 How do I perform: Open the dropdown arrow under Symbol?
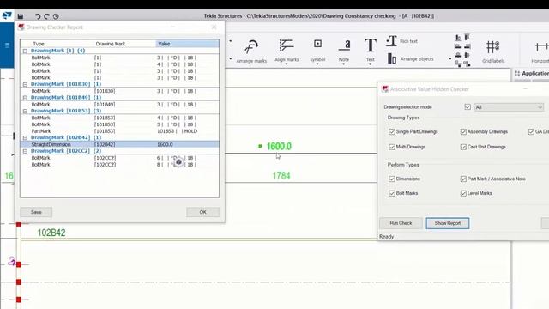click(x=317, y=64)
